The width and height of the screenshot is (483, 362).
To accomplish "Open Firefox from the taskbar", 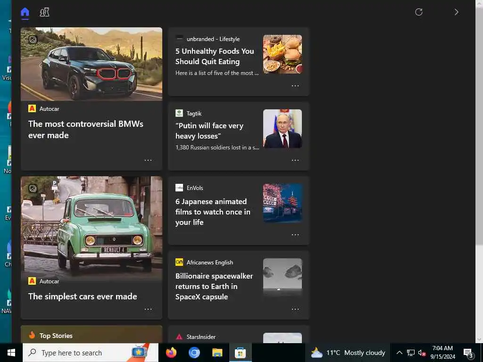I will tap(171, 353).
